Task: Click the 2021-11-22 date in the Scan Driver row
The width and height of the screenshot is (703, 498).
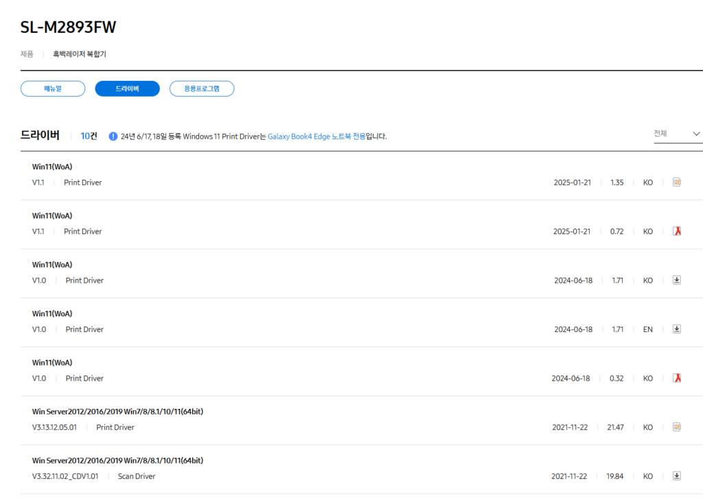Action: pos(569,476)
